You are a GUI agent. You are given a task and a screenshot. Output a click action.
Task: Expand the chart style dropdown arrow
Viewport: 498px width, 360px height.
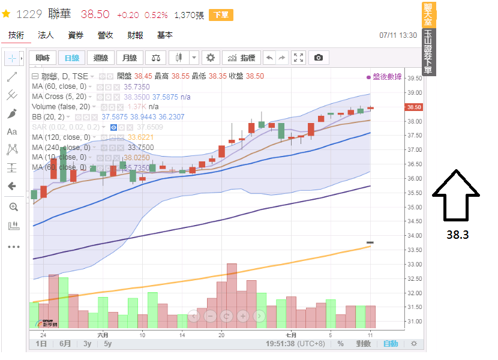coord(194,58)
